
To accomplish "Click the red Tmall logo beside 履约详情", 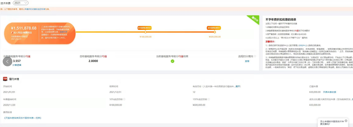I will point(5,79).
